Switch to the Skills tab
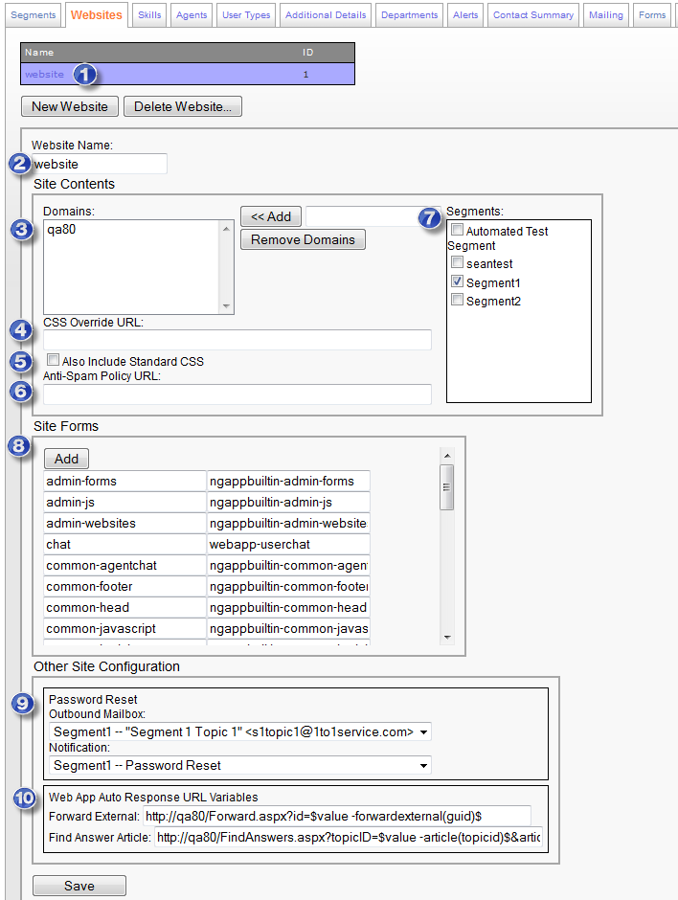Screen dimensions: 678x900 [x=149, y=15]
